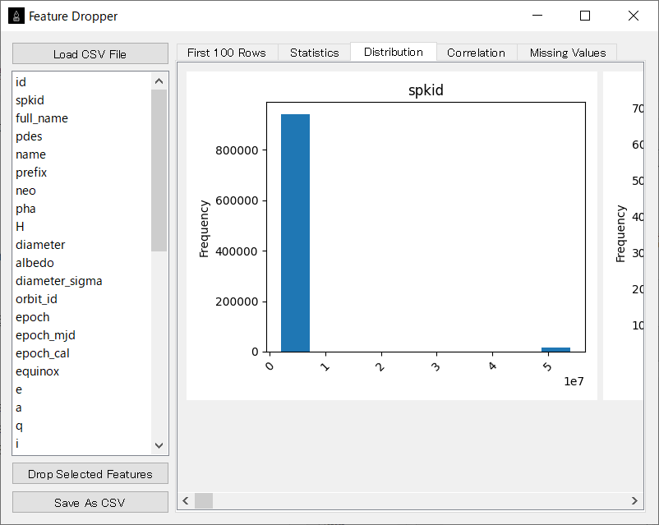
Task: Click the feature list scroll-up arrow
Action: point(159,81)
